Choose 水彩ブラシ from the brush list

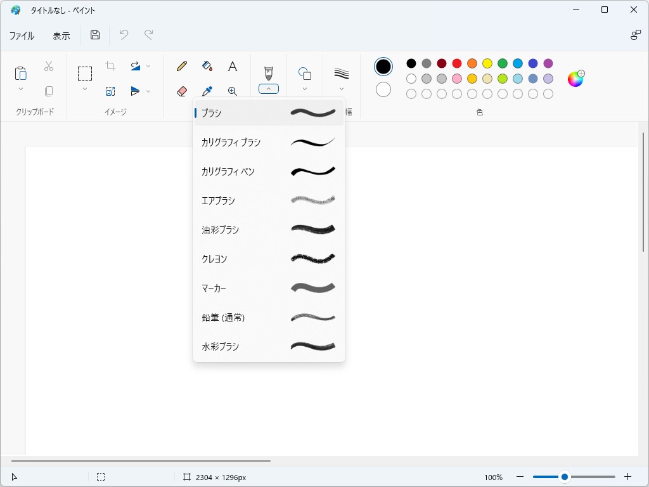coord(269,346)
